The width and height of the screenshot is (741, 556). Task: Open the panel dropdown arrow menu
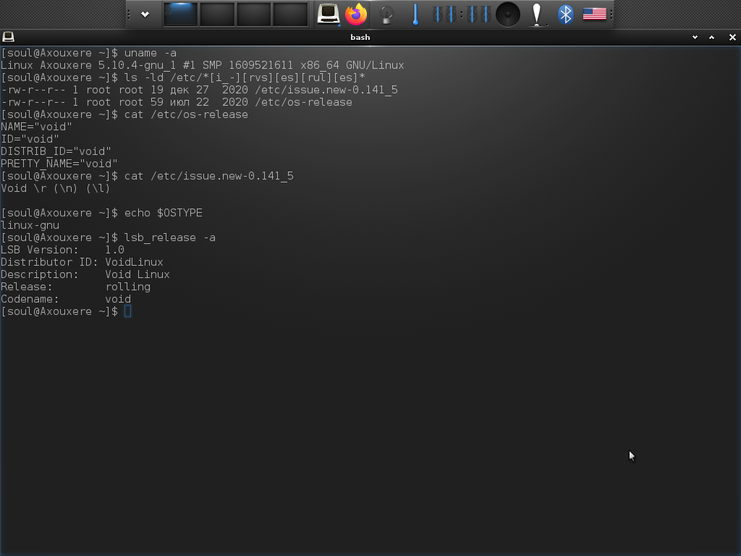click(x=145, y=14)
